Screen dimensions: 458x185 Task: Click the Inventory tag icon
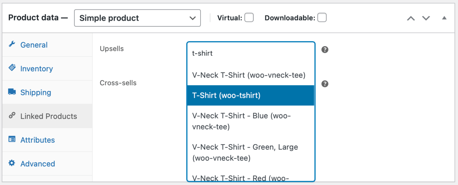point(12,68)
